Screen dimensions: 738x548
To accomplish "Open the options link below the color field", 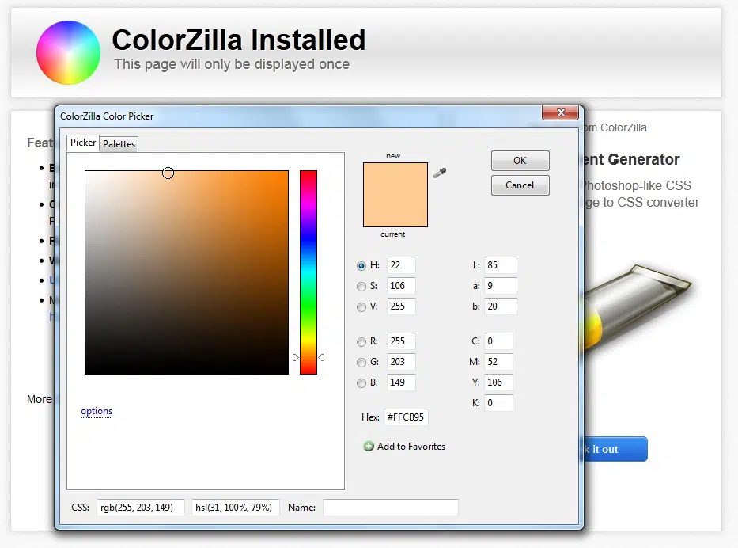I will click(x=97, y=411).
